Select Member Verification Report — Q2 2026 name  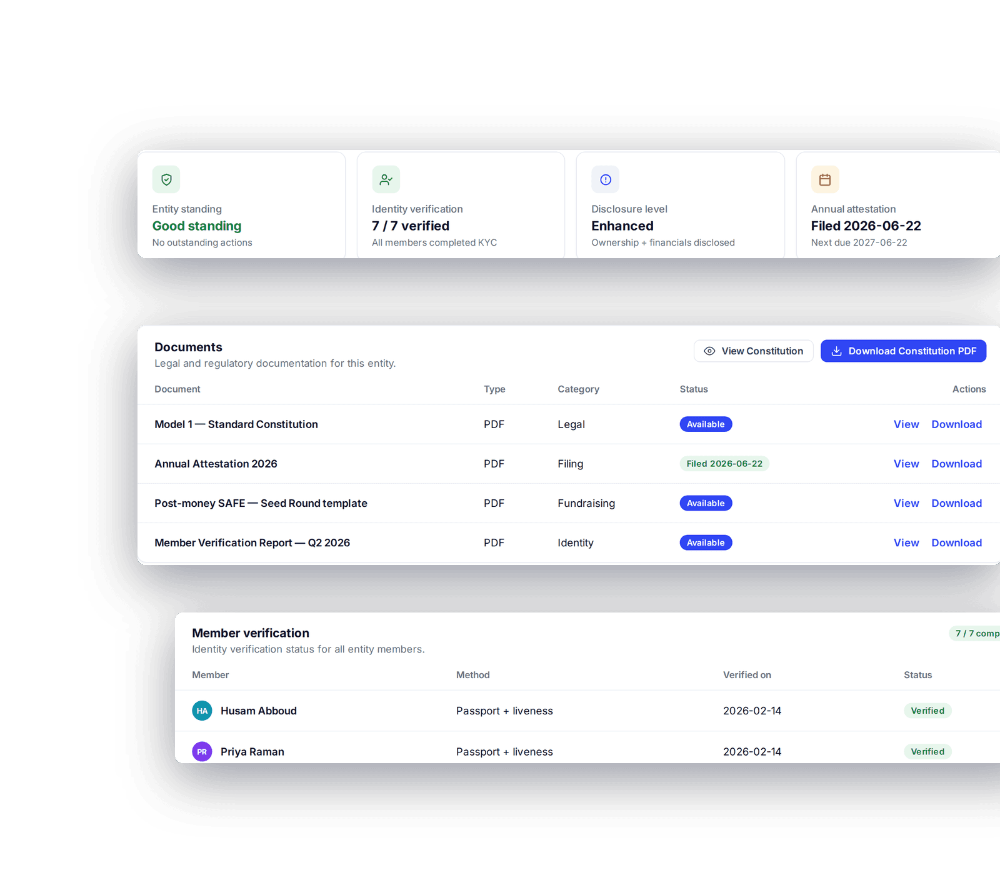252,542
